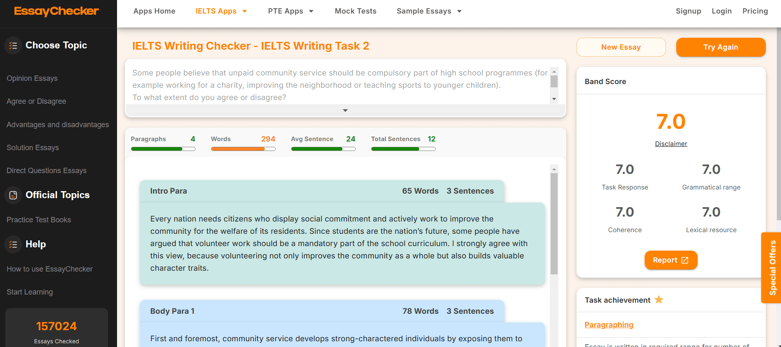
Task: Open the Disclaimer link
Action: tap(671, 144)
